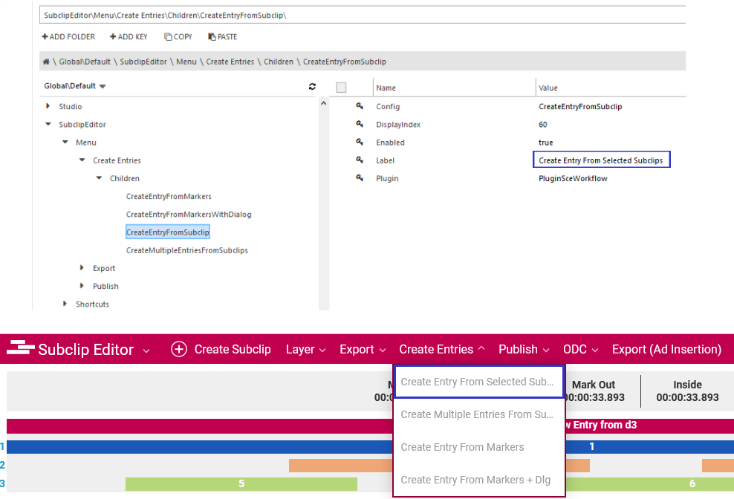Viewport: 734px width, 499px height.
Task: Open the Layer dropdown menu
Action: [x=305, y=349]
